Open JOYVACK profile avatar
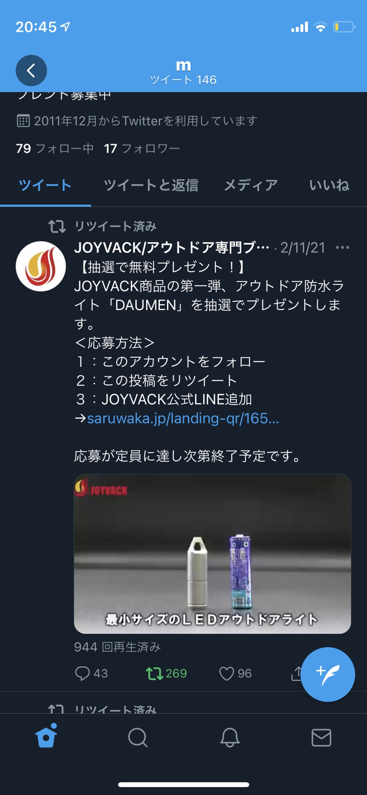This screenshot has height=795, width=367. click(x=40, y=266)
